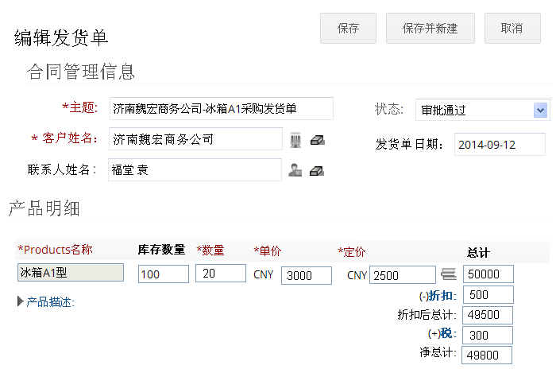The image size is (556, 373).
Task: Click the 发货单日期 date field
Action: 500,145
